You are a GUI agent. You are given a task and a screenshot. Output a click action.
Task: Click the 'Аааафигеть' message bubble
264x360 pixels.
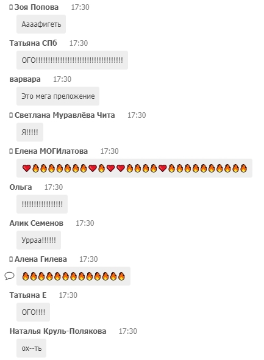41,24
